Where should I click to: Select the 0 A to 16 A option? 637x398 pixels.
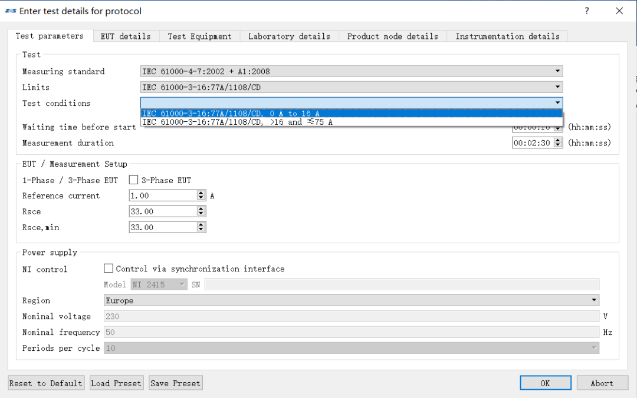352,113
